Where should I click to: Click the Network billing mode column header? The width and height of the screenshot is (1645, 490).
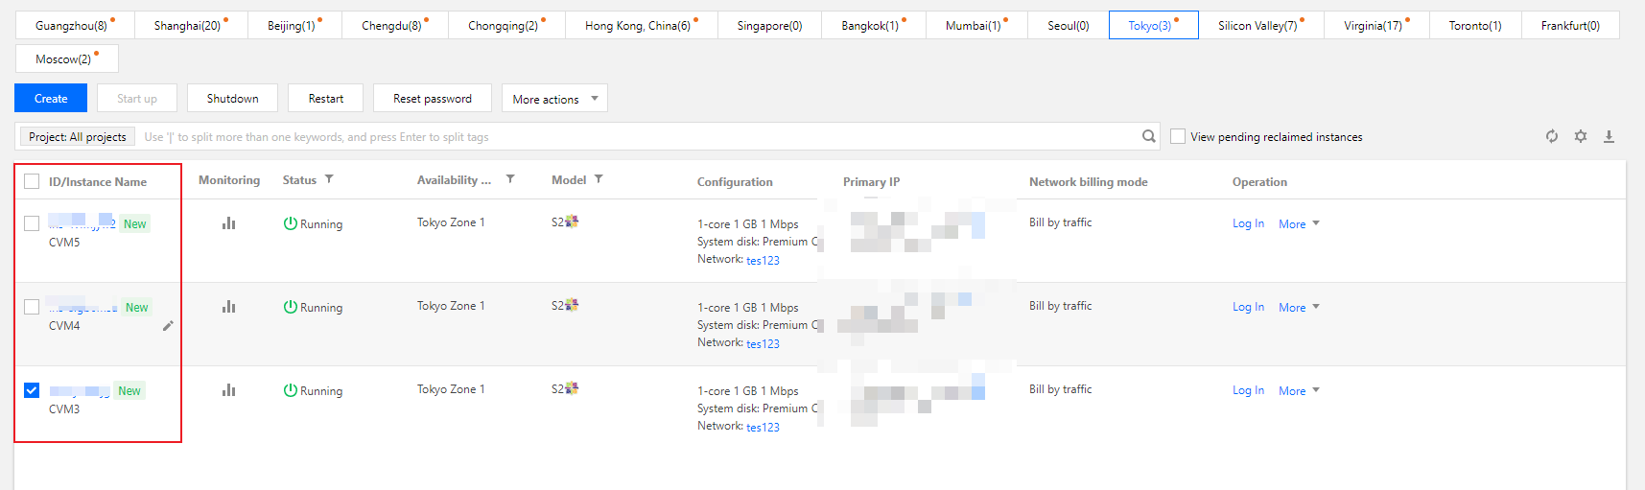coord(1088,182)
